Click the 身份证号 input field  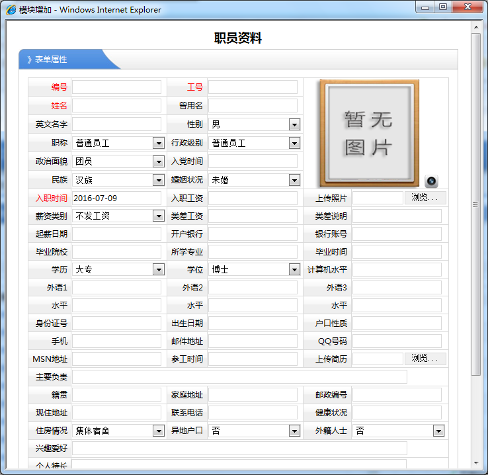116,324
